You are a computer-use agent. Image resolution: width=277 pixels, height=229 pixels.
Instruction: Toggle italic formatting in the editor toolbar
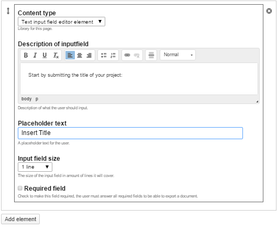coord(35,55)
